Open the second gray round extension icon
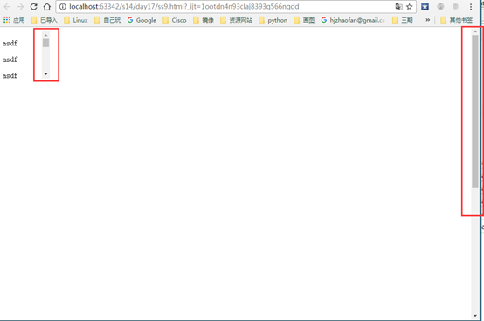 (455, 6)
